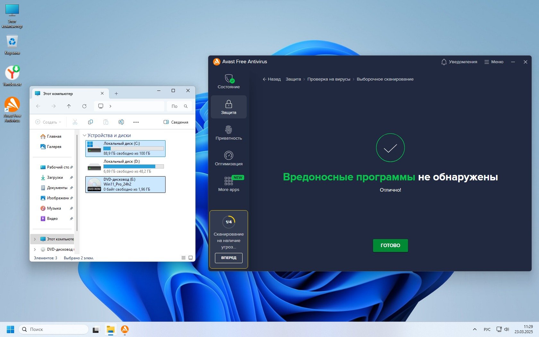Click File Explorer icon on taskbar
This screenshot has height=337, width=539.
[x=110, y=329]
